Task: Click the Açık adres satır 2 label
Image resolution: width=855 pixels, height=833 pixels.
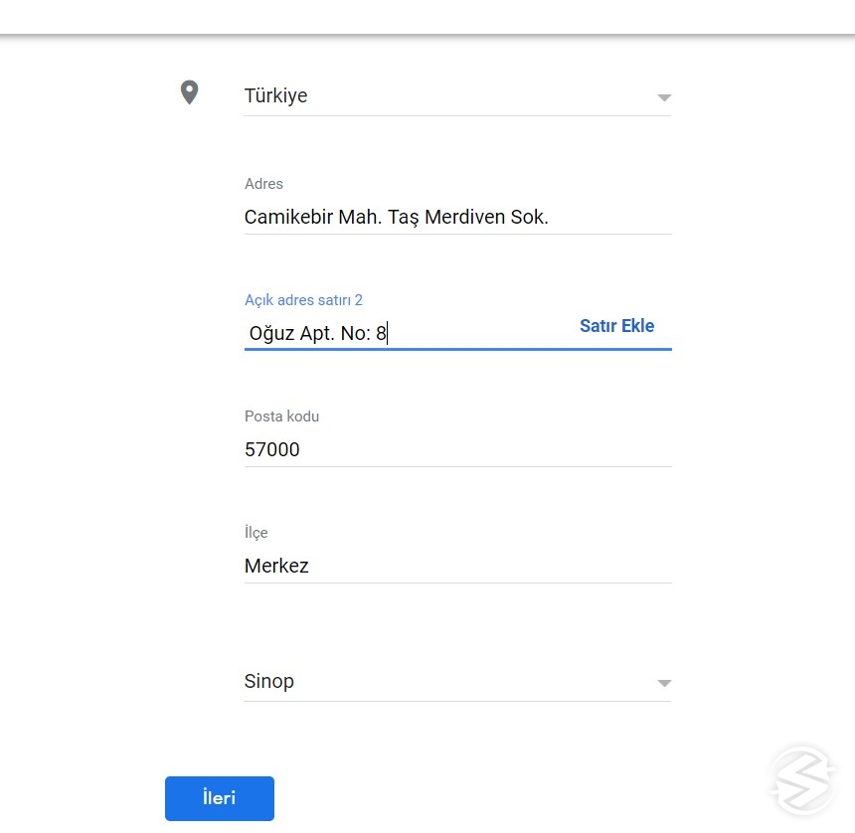Action: (x=303, y=299)
